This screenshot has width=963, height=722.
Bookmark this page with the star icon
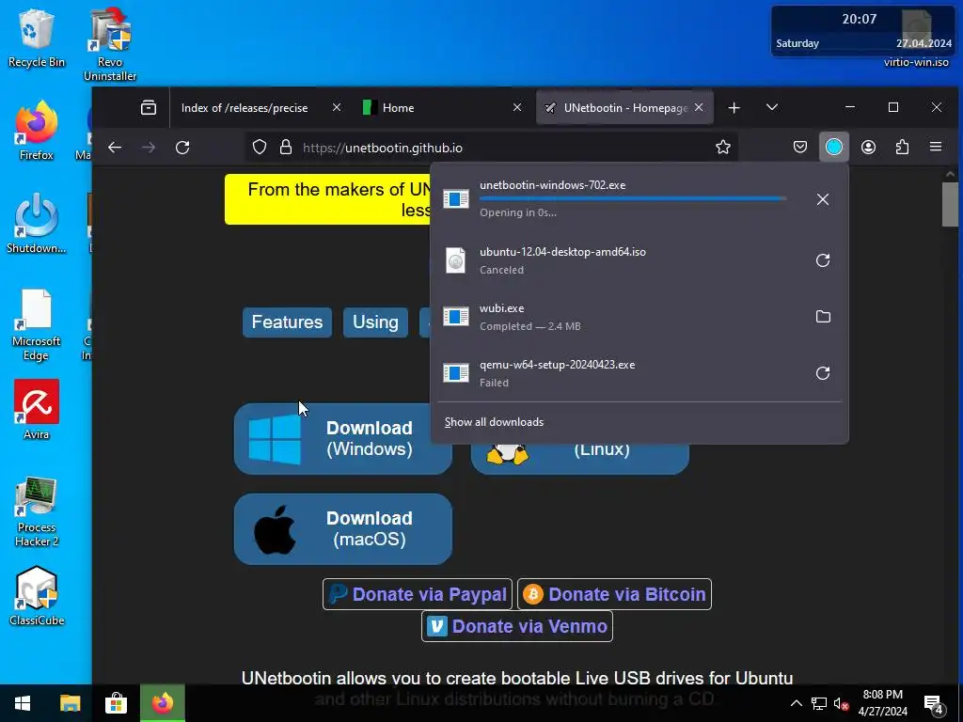(x=723, y=148)
